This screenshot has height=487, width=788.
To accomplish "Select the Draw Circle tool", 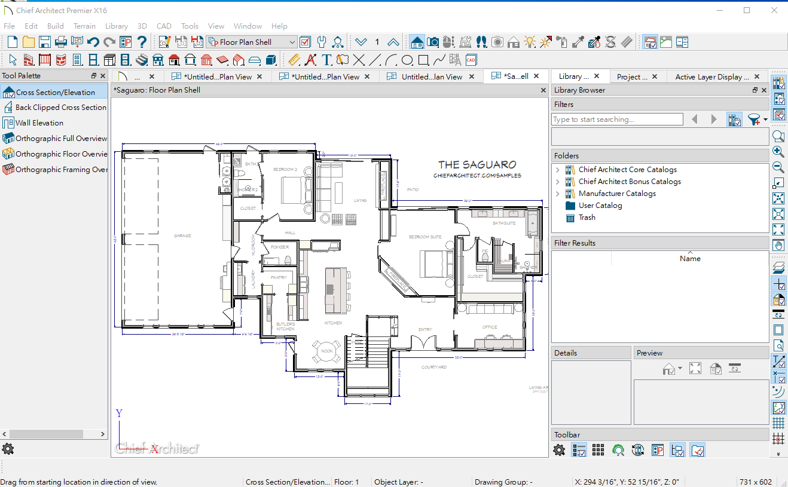I will coord(407,60).
